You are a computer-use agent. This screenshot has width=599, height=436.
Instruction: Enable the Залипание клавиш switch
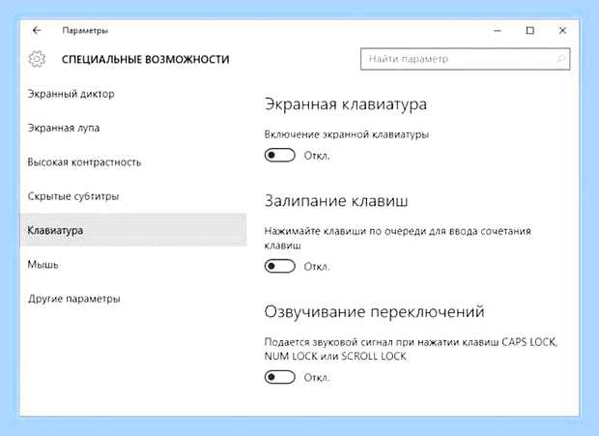coord(279,266)
